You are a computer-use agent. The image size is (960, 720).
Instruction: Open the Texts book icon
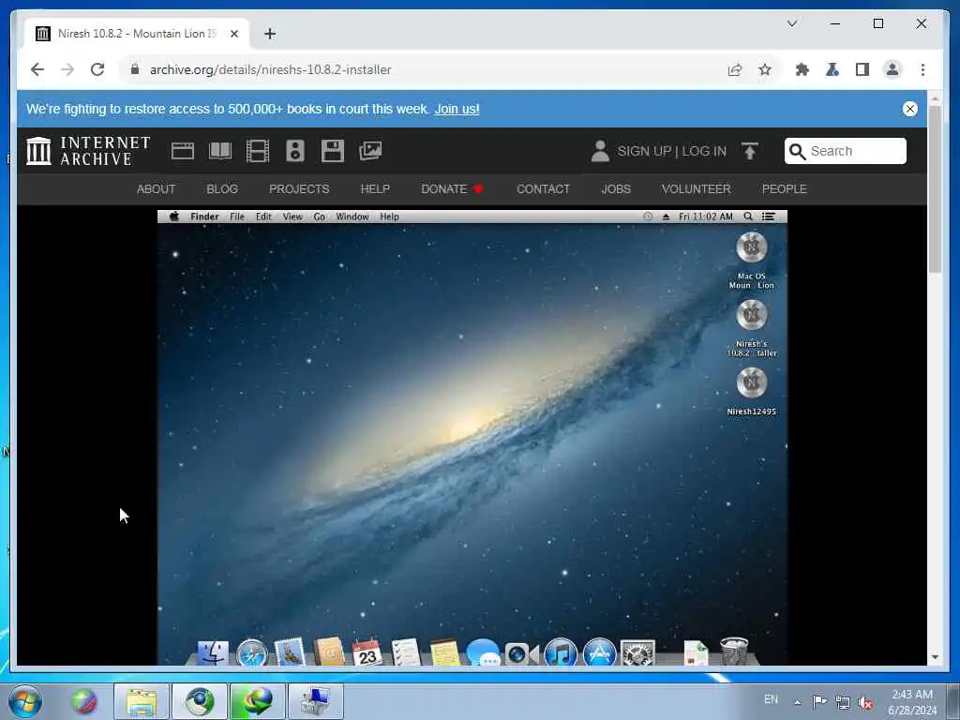coord(219,151)
